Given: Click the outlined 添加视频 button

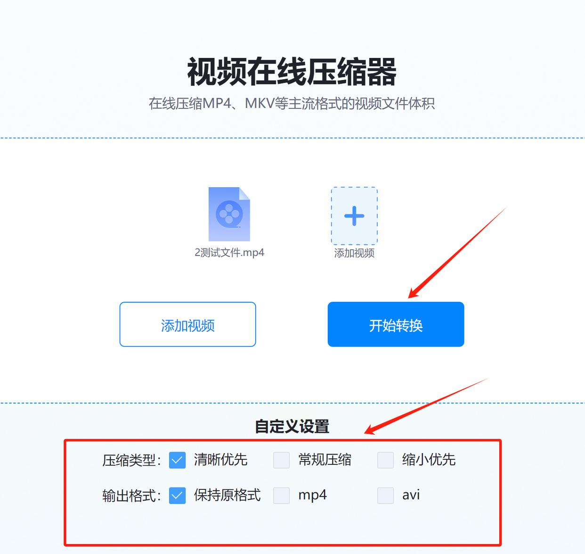Looking at the screenshot, I should pyautogui.click(x=187, y=324).
